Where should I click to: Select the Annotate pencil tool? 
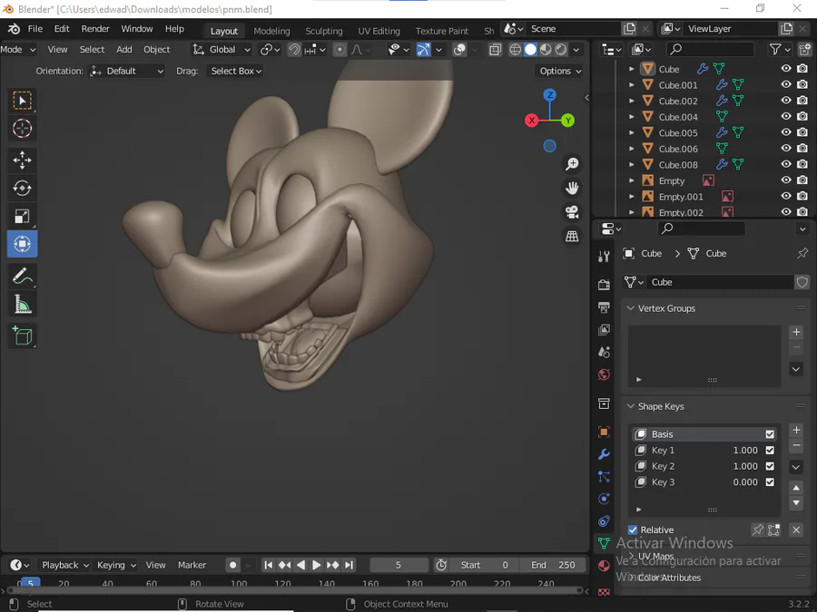[x=23, y=276]
